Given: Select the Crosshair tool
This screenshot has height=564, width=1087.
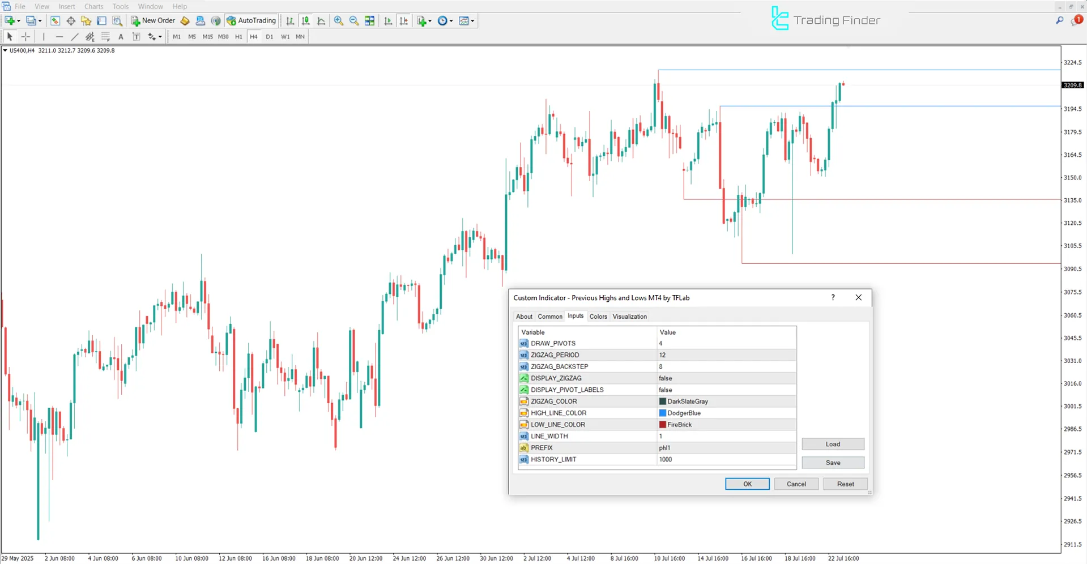Looking at the screenshot, I should coord(25,36).
